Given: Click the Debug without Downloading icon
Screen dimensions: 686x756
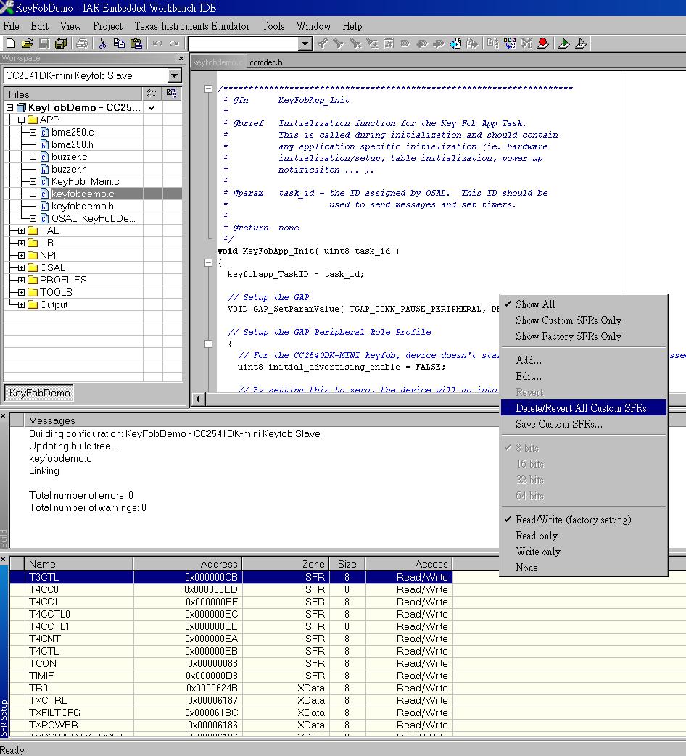Looking at the screenshot, I should point(580,44).
